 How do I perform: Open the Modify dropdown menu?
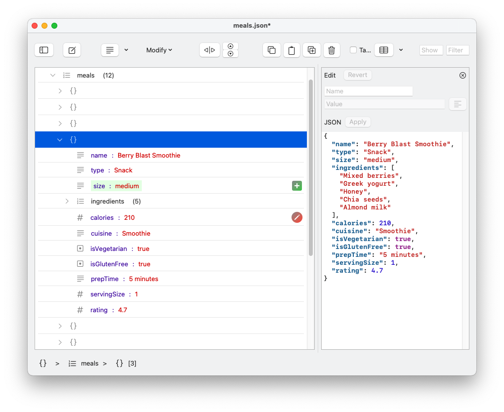point(159,50)
